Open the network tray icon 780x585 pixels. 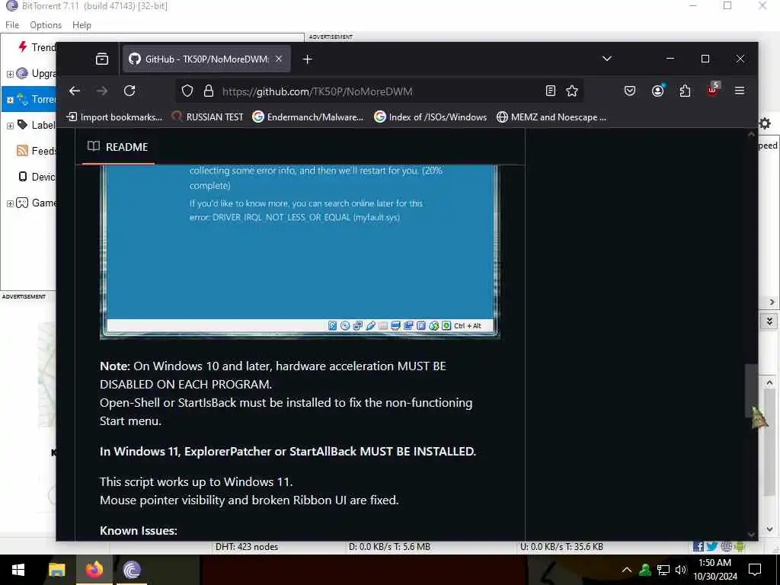663,570
